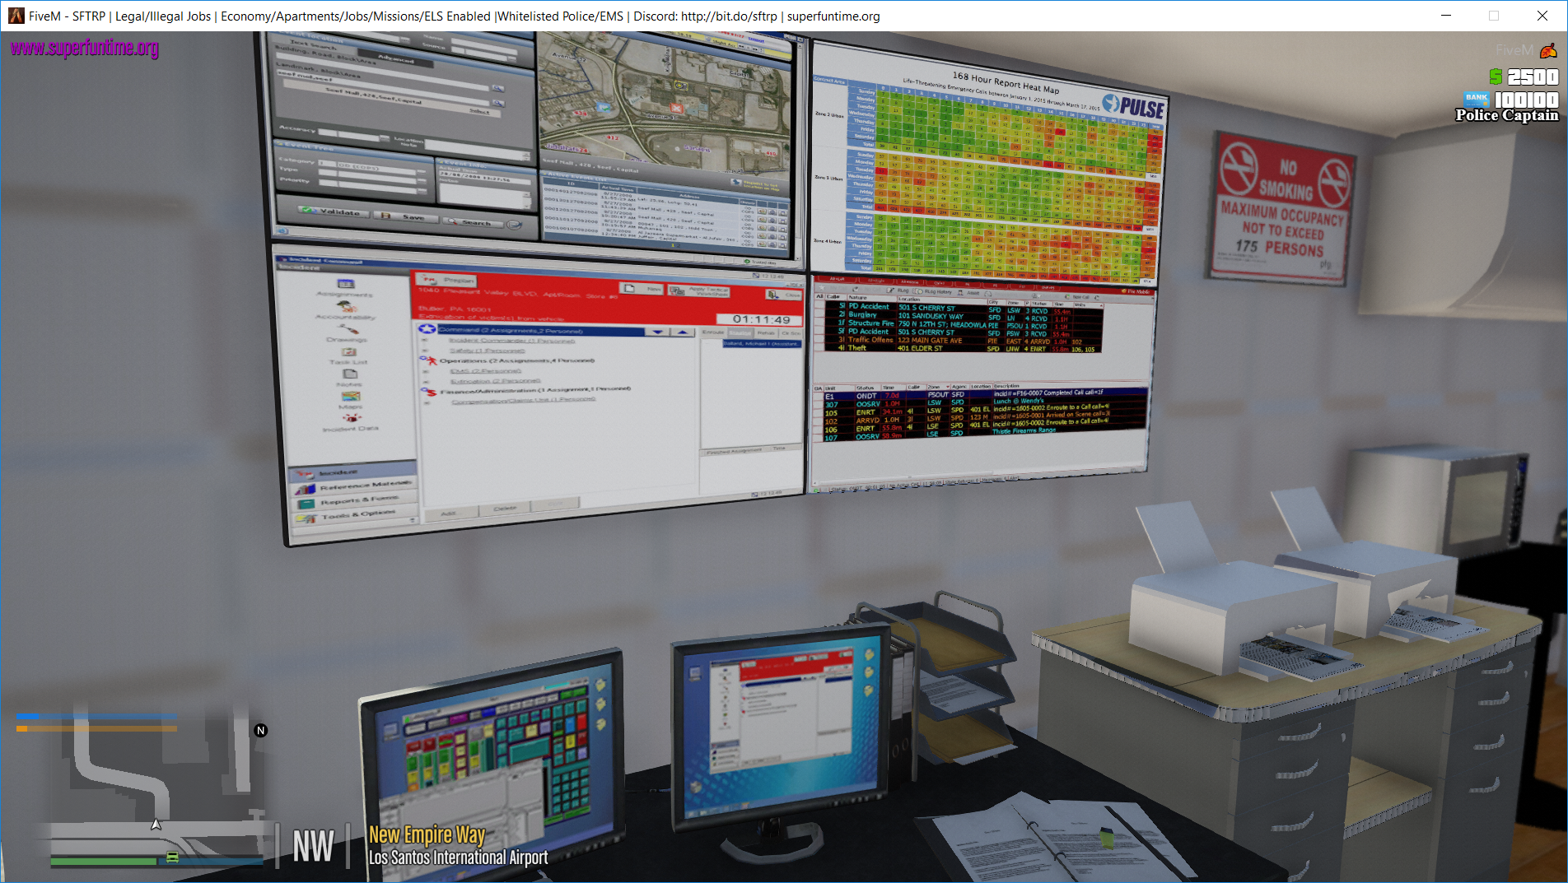Click the Validate button

point(330,211)
